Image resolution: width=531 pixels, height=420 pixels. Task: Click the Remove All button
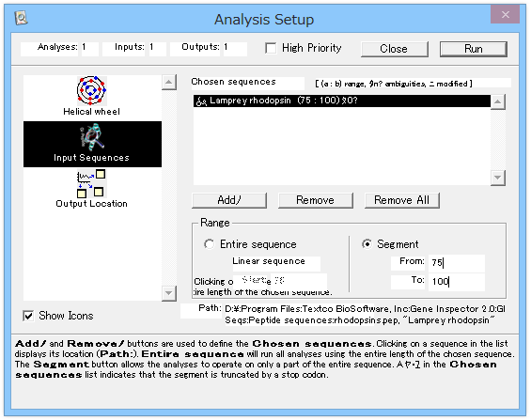[x=402, y=200]
